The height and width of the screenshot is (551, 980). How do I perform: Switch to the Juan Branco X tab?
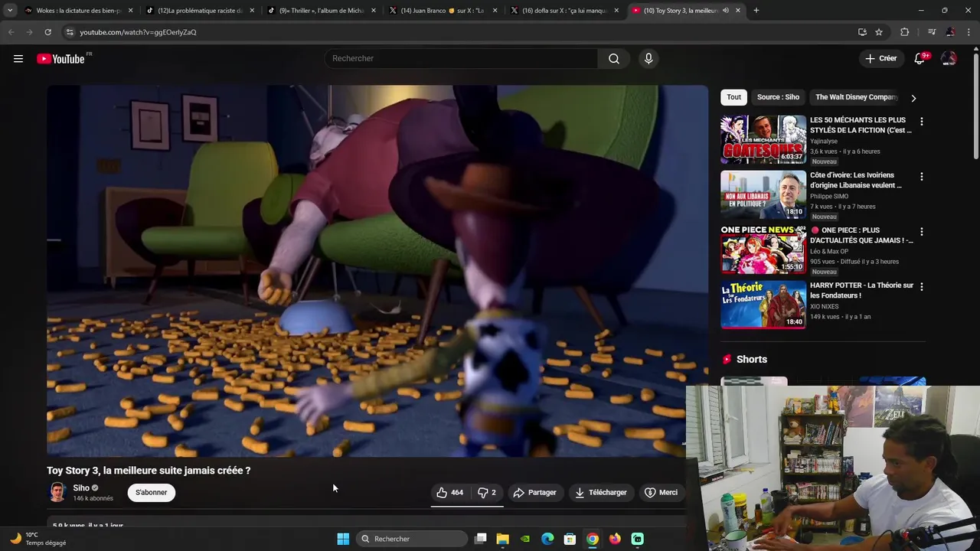pyautogui.click(x=443, y=11)
